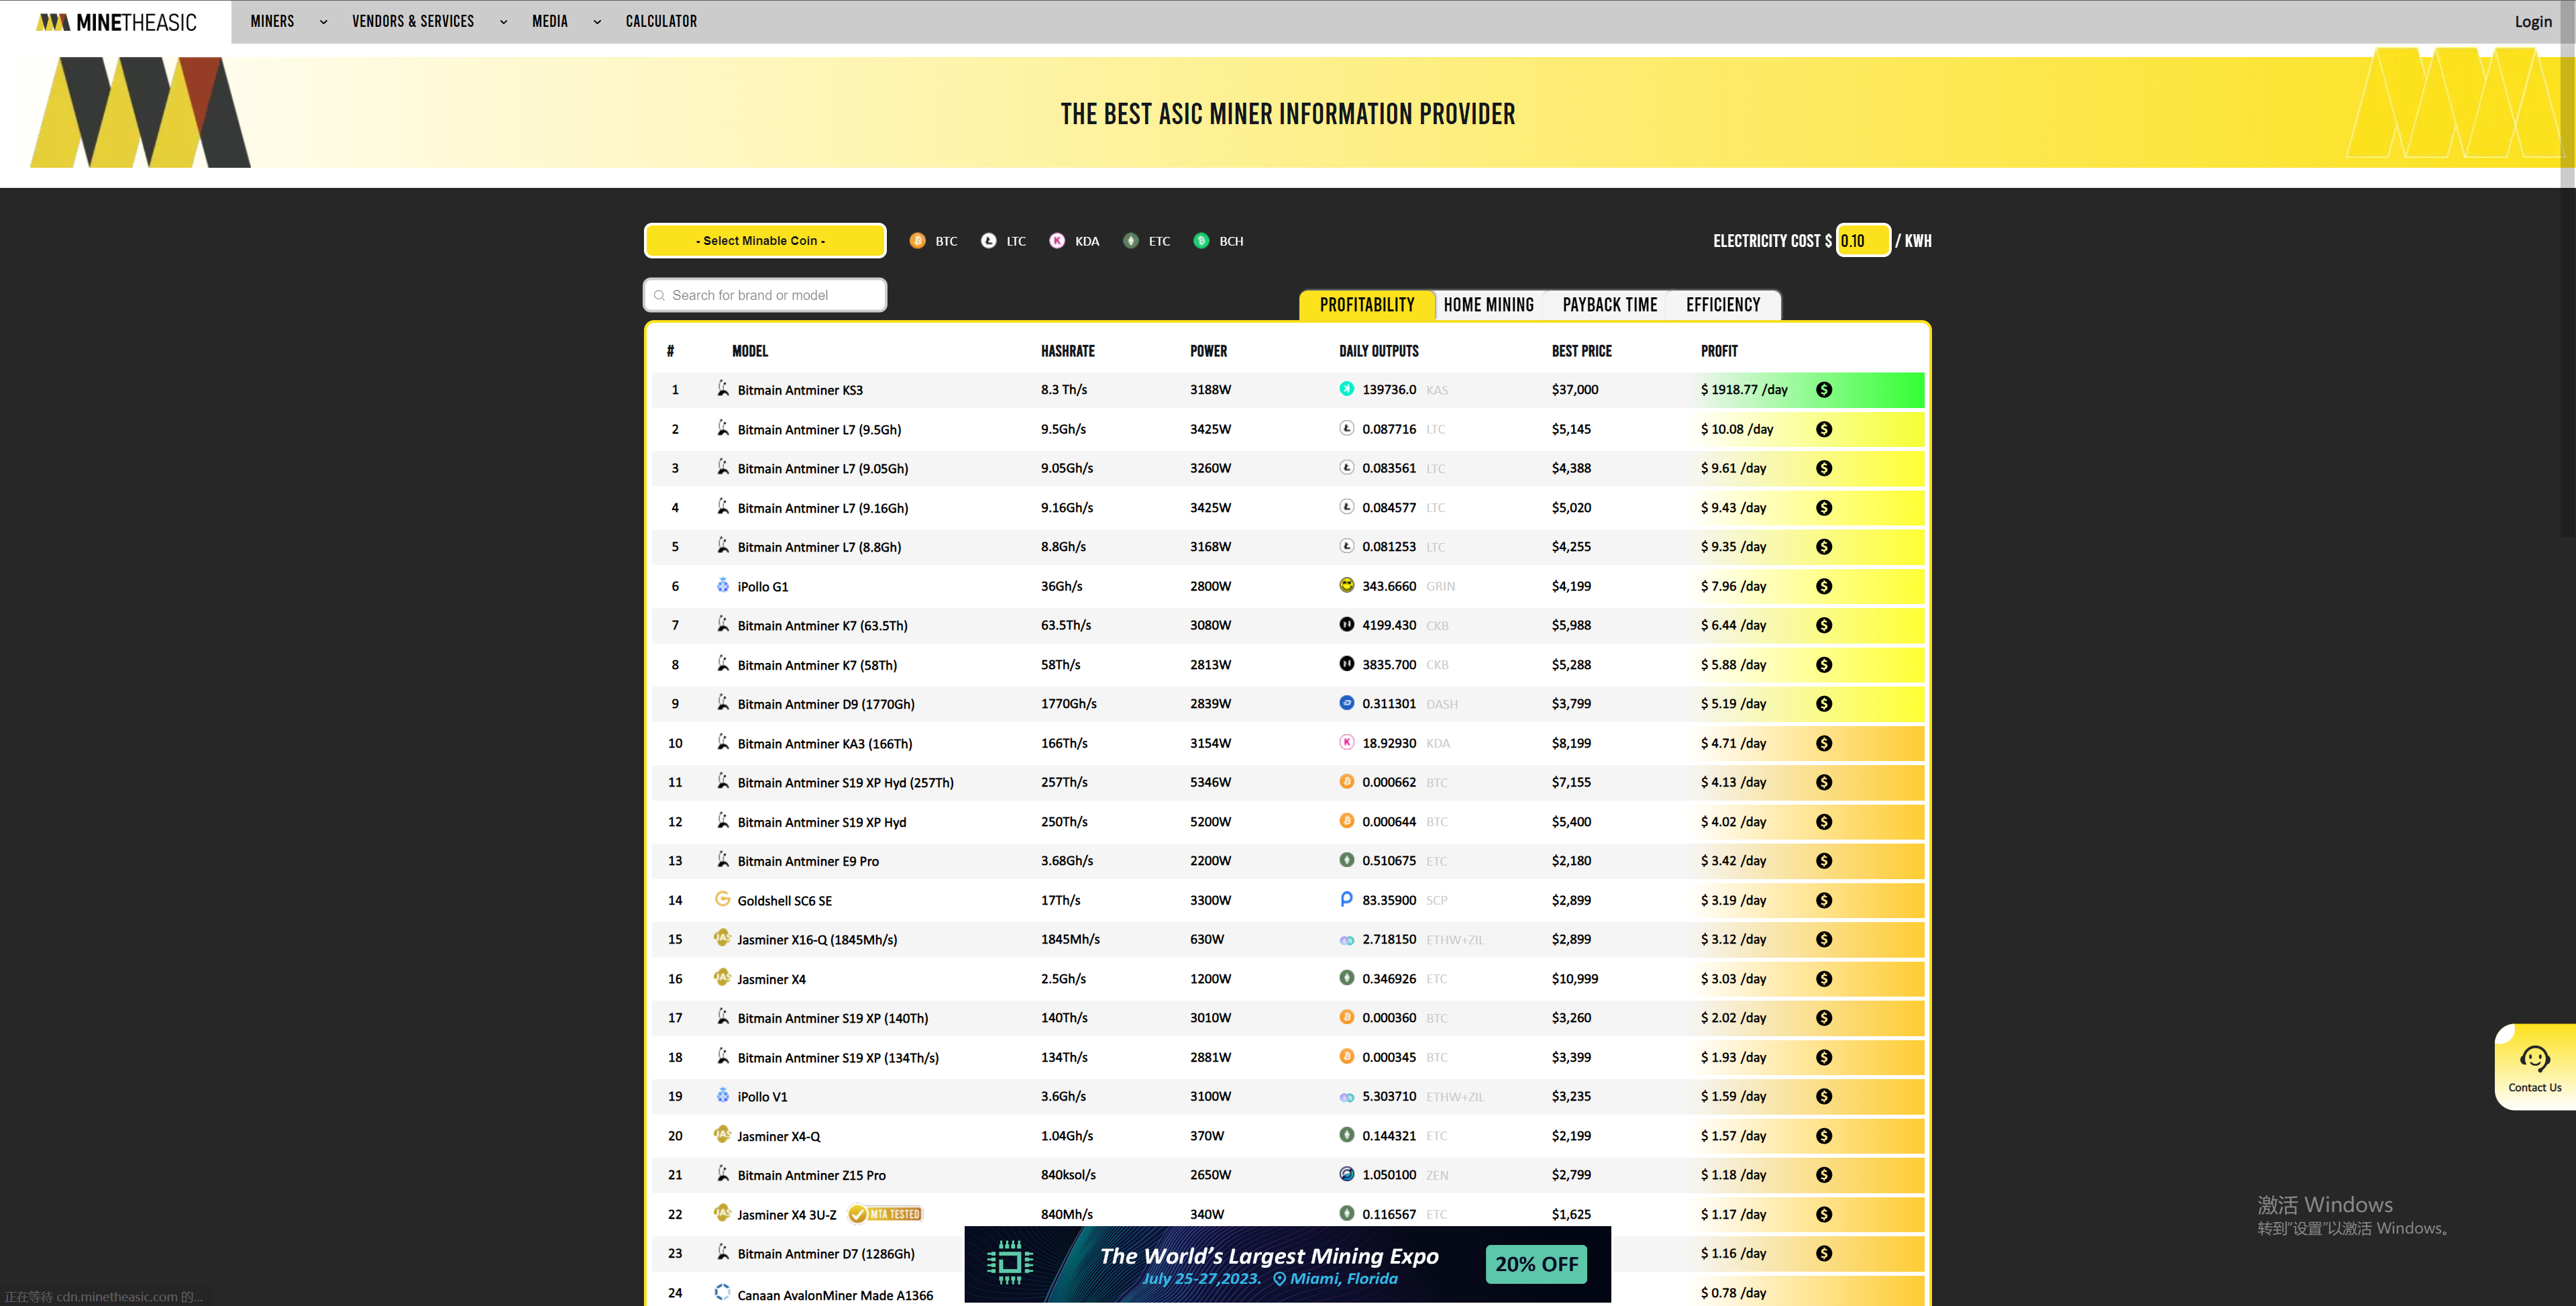Filter miners by BTC coin
2576x1306 pixels.
pyautogui.click(x=934, y=241)
